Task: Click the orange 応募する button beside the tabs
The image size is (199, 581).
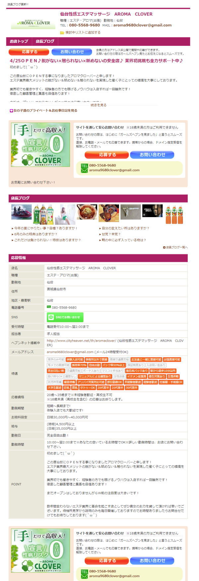Action: (x=29, y=52)
